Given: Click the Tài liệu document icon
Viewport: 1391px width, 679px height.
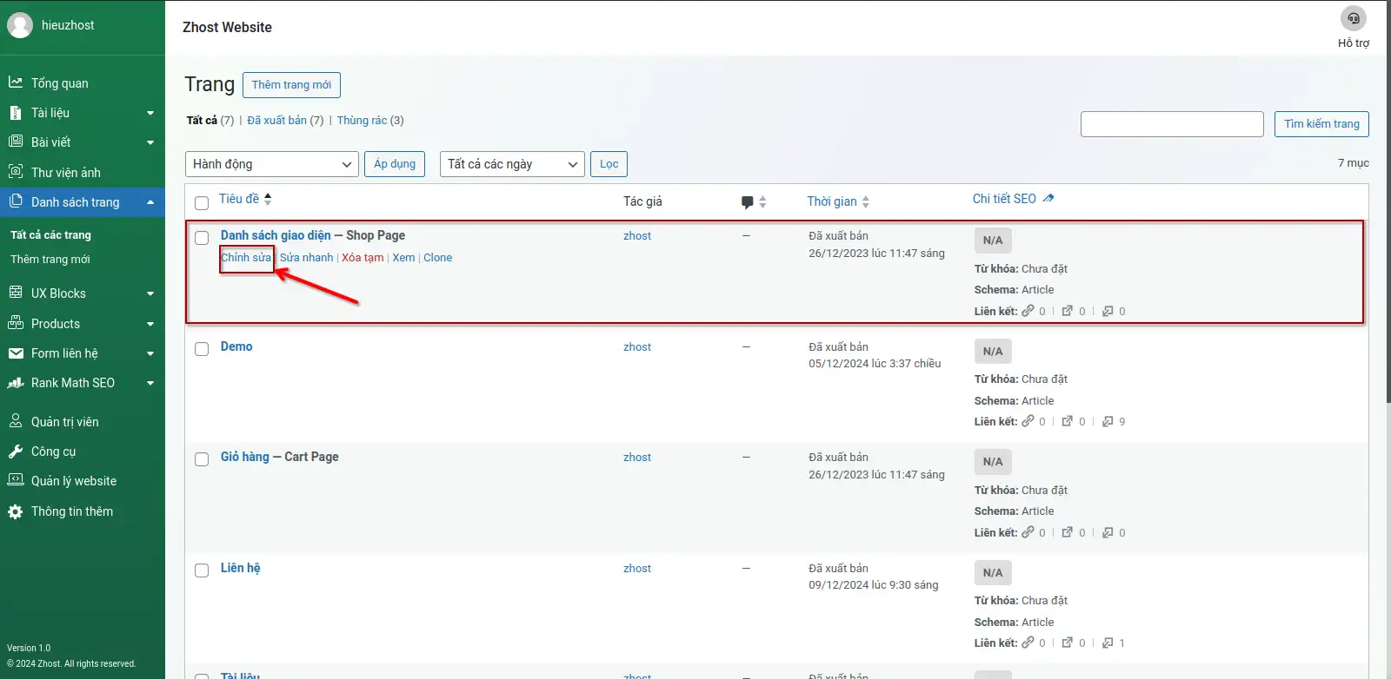Looking at the screenshot, I should click(x=16, y=113).
